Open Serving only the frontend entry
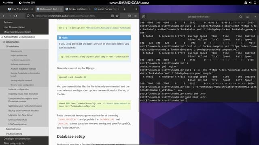 (x=21, y=81)
